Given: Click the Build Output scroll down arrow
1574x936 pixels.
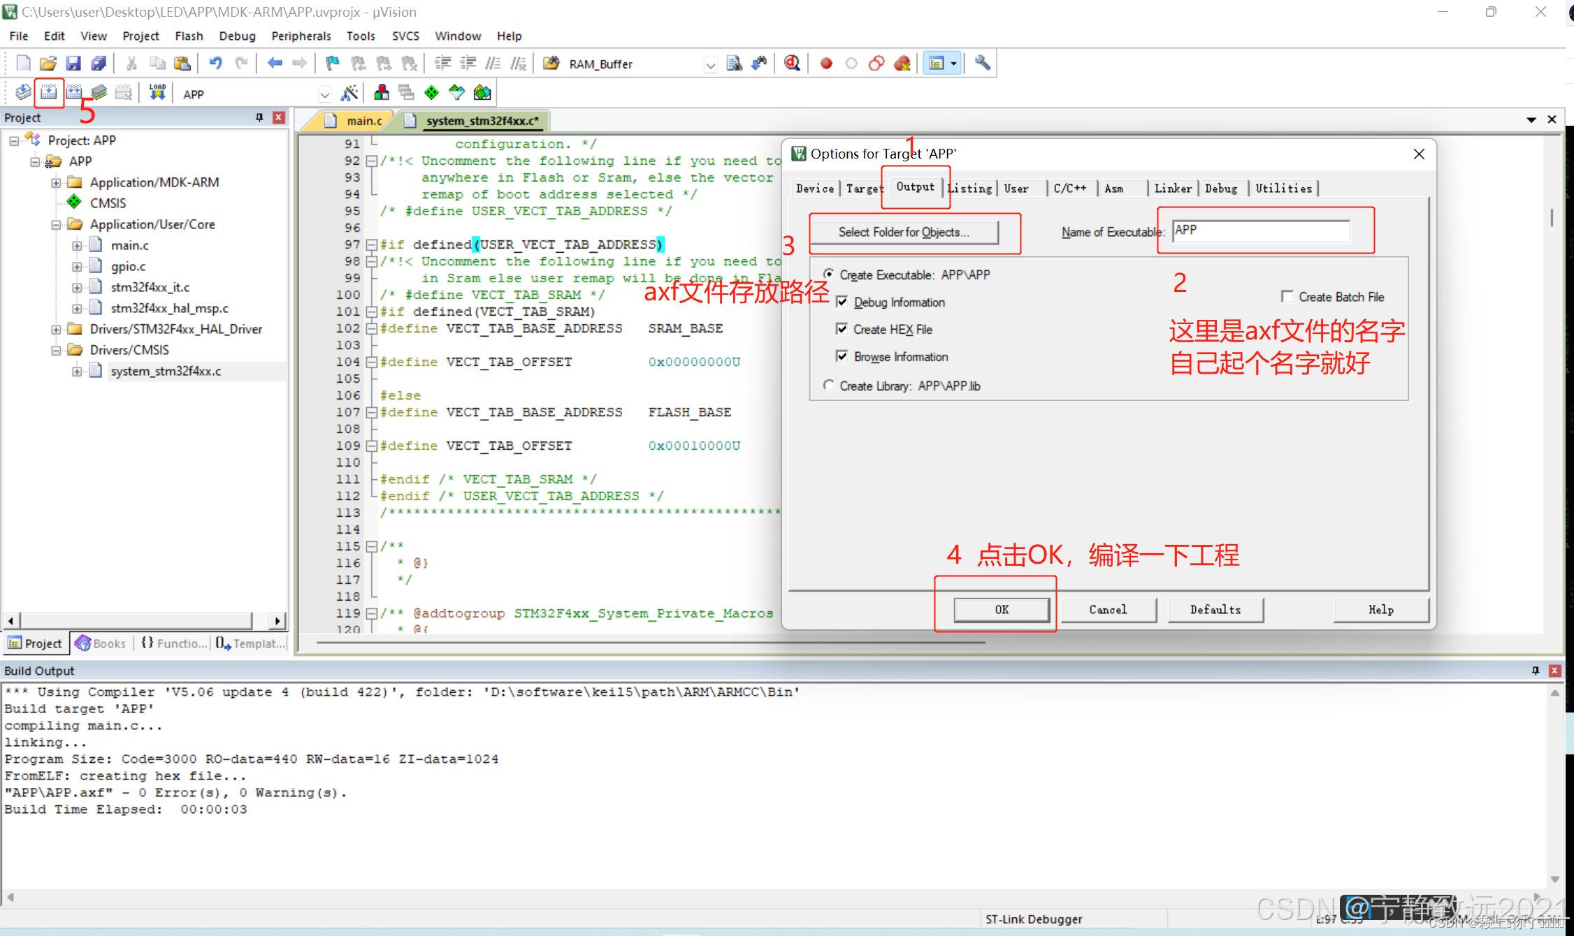Looking at the screenshot, I should tap(1555, 879).
